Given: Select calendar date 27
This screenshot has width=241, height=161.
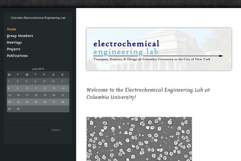Looking at the screenshot, I should pos(54,102).
